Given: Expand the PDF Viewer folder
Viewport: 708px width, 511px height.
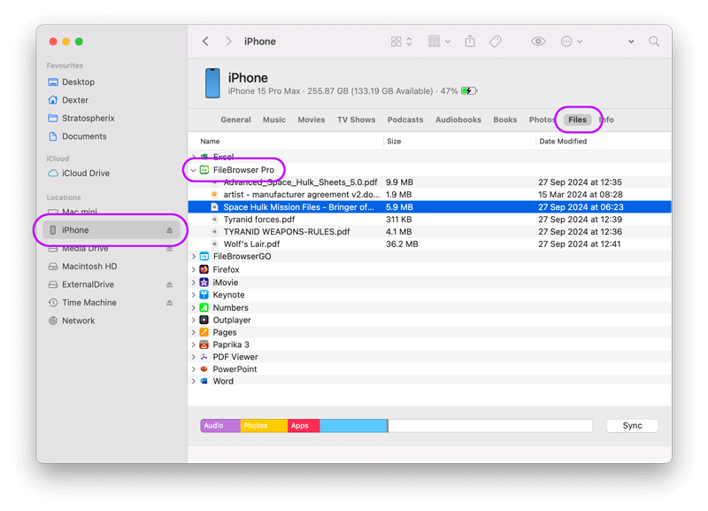Looking at the screenshot, I should pos(194,357).
